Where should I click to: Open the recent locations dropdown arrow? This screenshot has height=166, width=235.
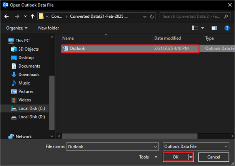point(25,17)
